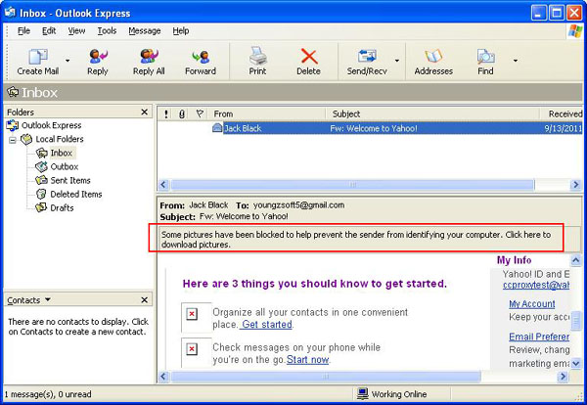Open the Deleted Items folder
Image resolution: width=587 pixels, height=405 pixels.
(x=76, y=195)
